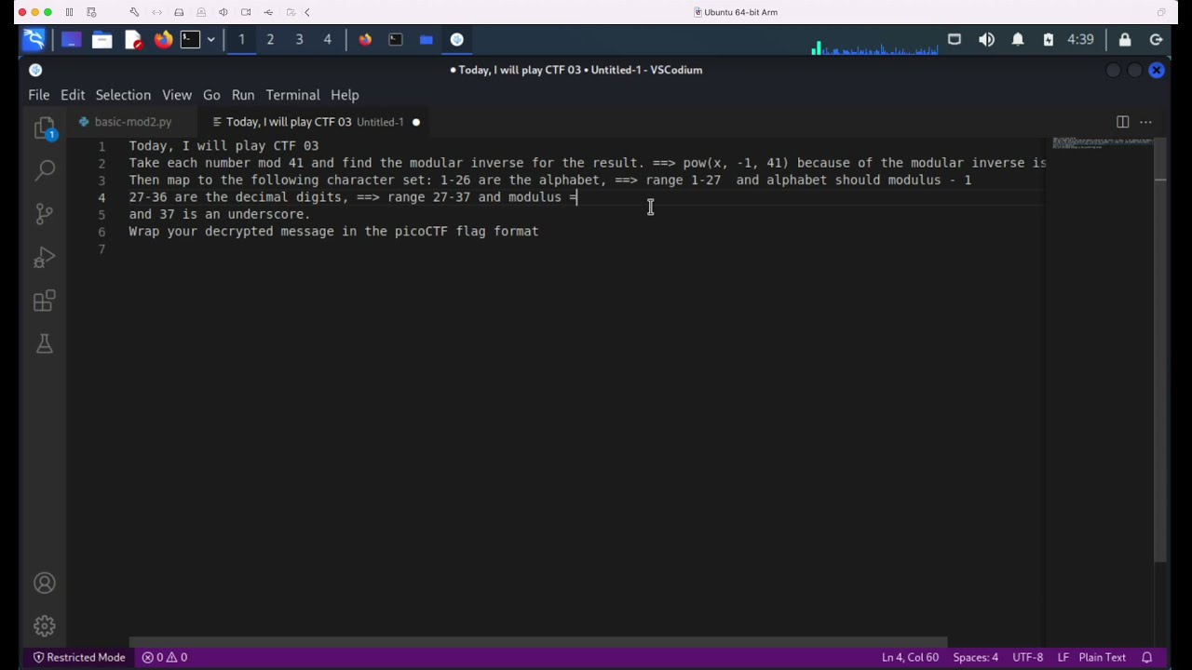1192x670 pixels.
Task: Switch to workspace 4
Action: (x=327, y=39)
